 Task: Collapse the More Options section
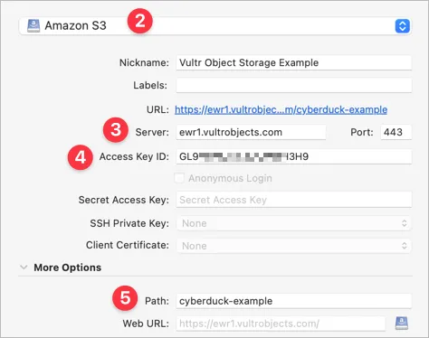pos(24,268)
